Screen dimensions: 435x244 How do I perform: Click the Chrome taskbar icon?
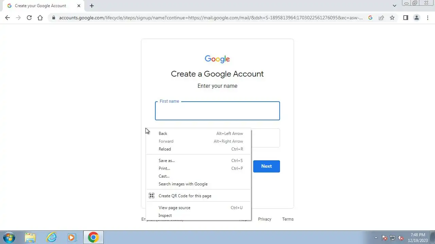pos(93,237)
